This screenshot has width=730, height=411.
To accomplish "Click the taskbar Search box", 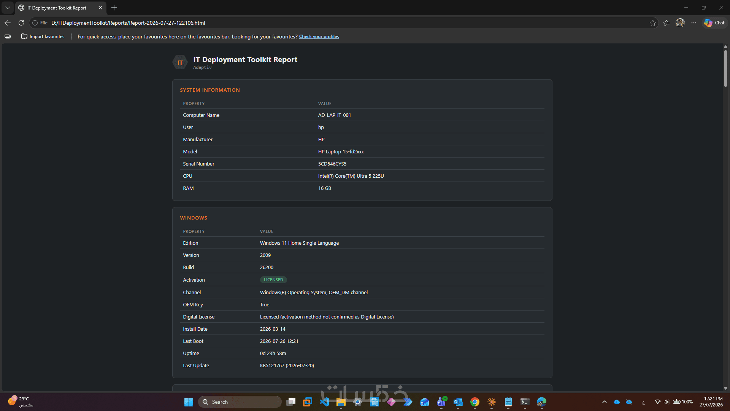I will (x=240, y=402).
